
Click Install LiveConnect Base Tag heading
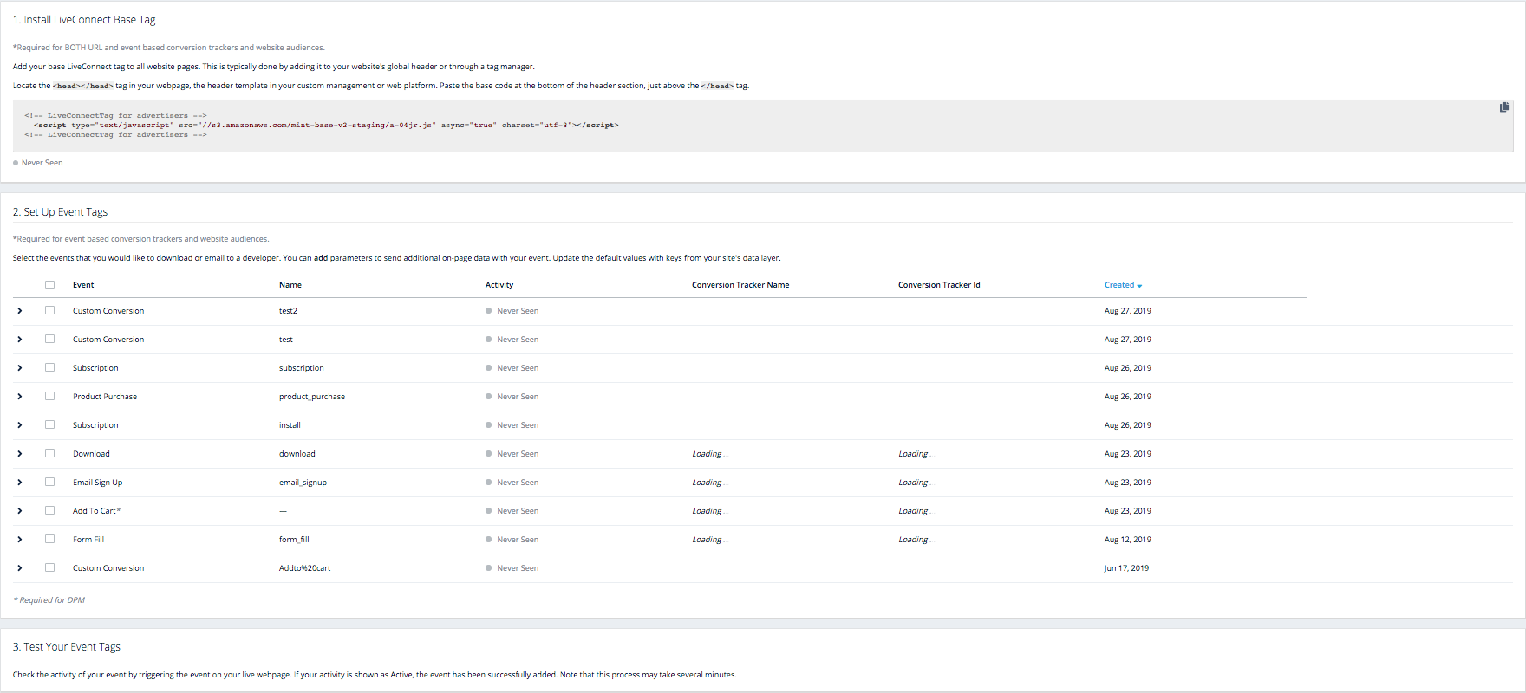(84, 20)
